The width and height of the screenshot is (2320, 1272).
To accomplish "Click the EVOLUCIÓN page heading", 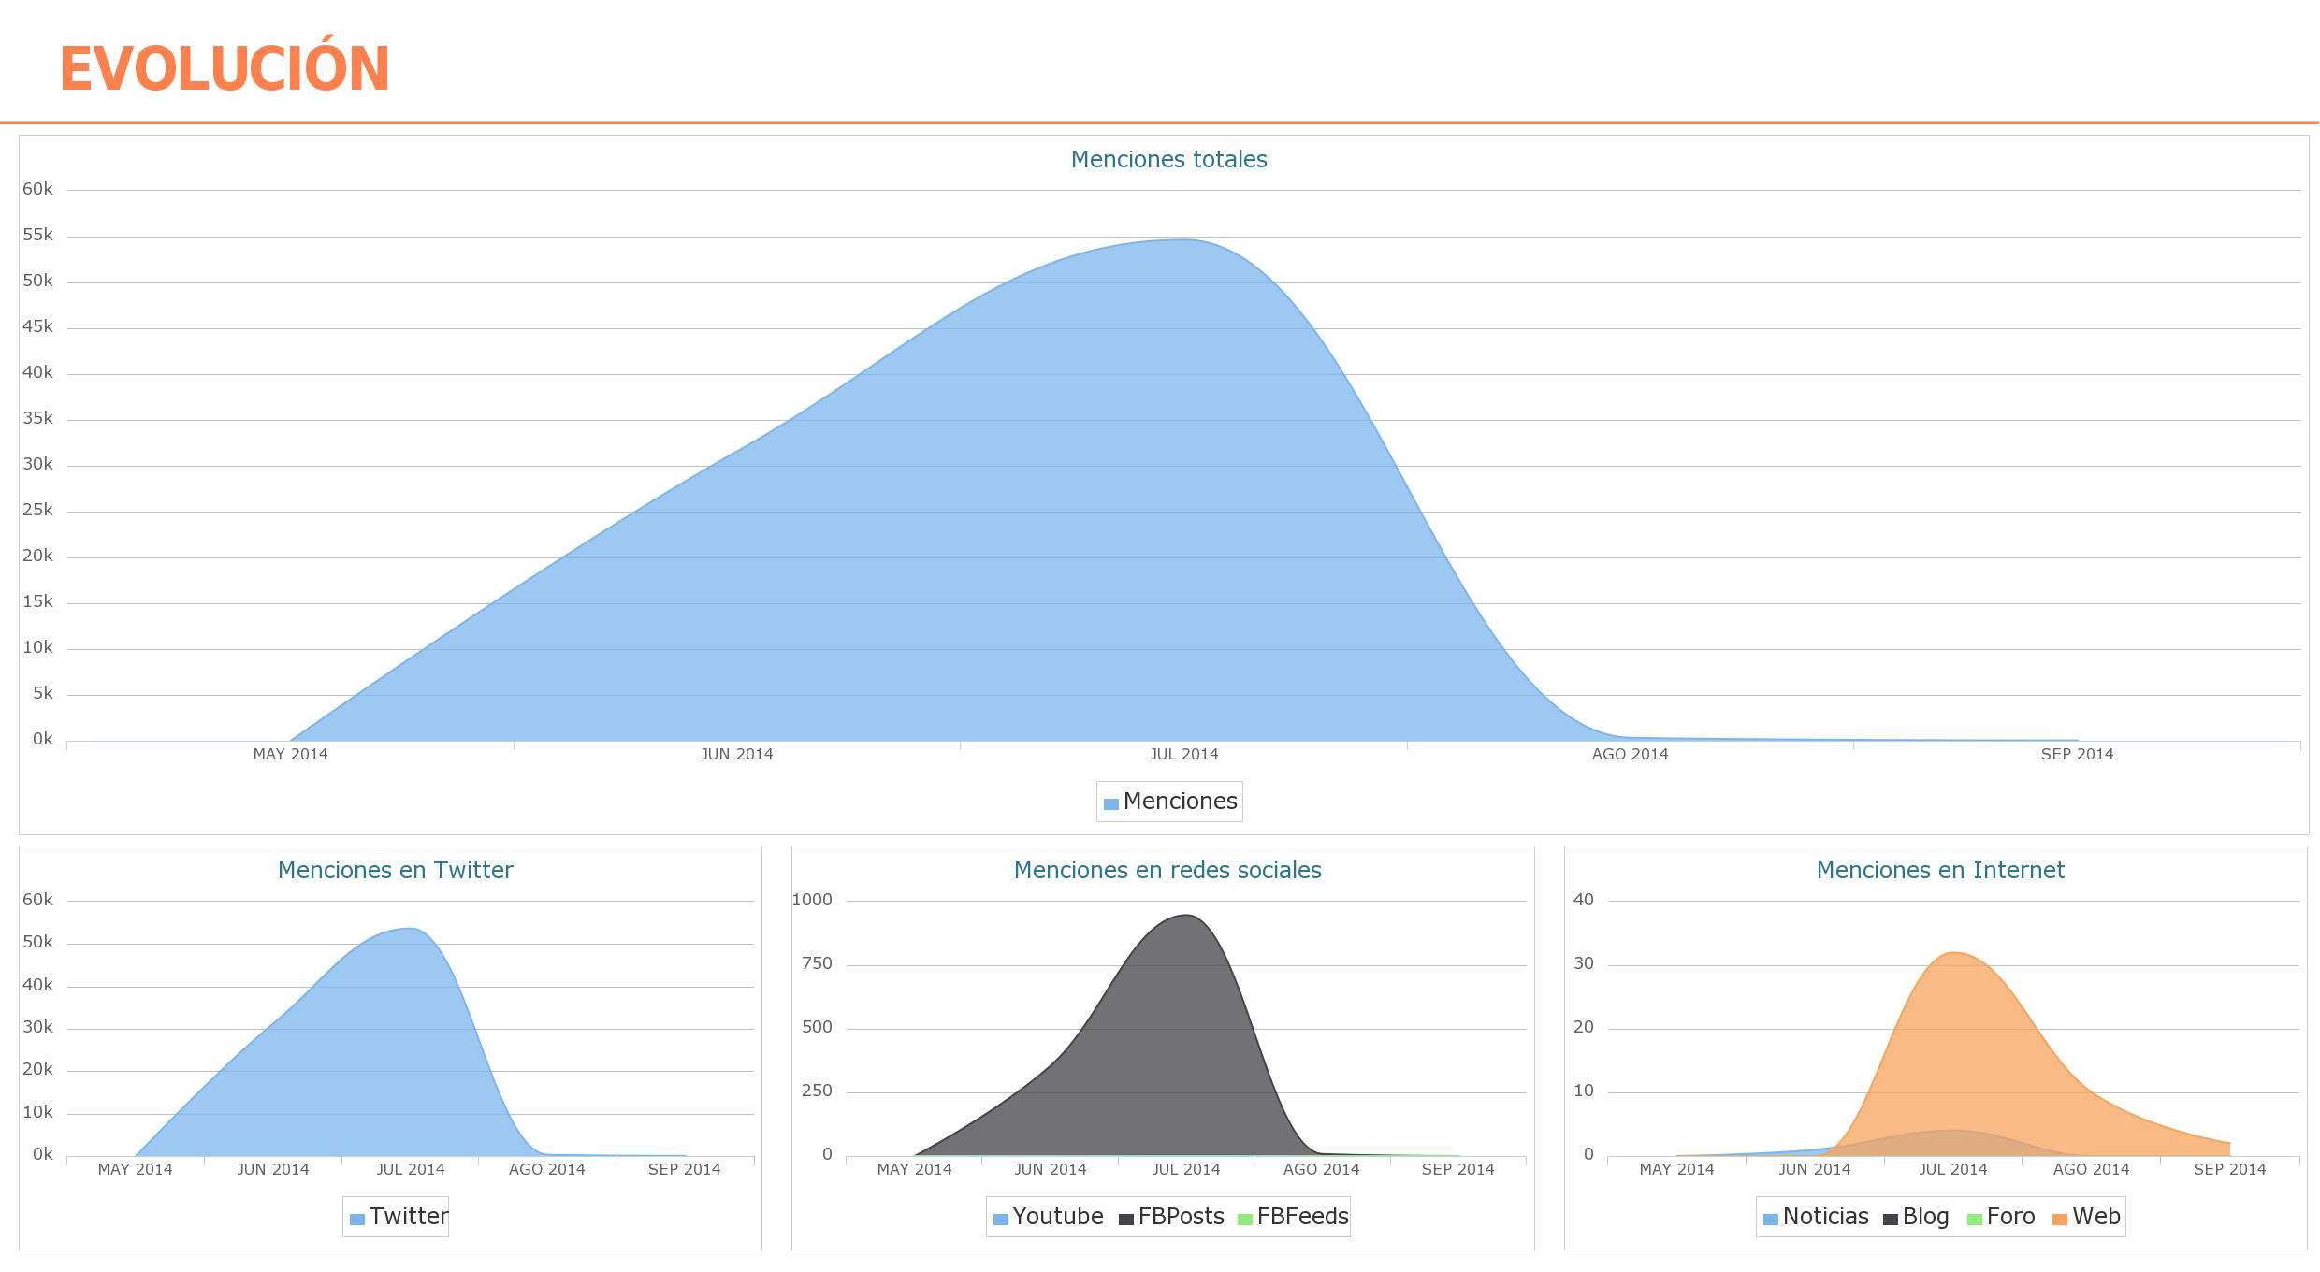I will [225, 67].
